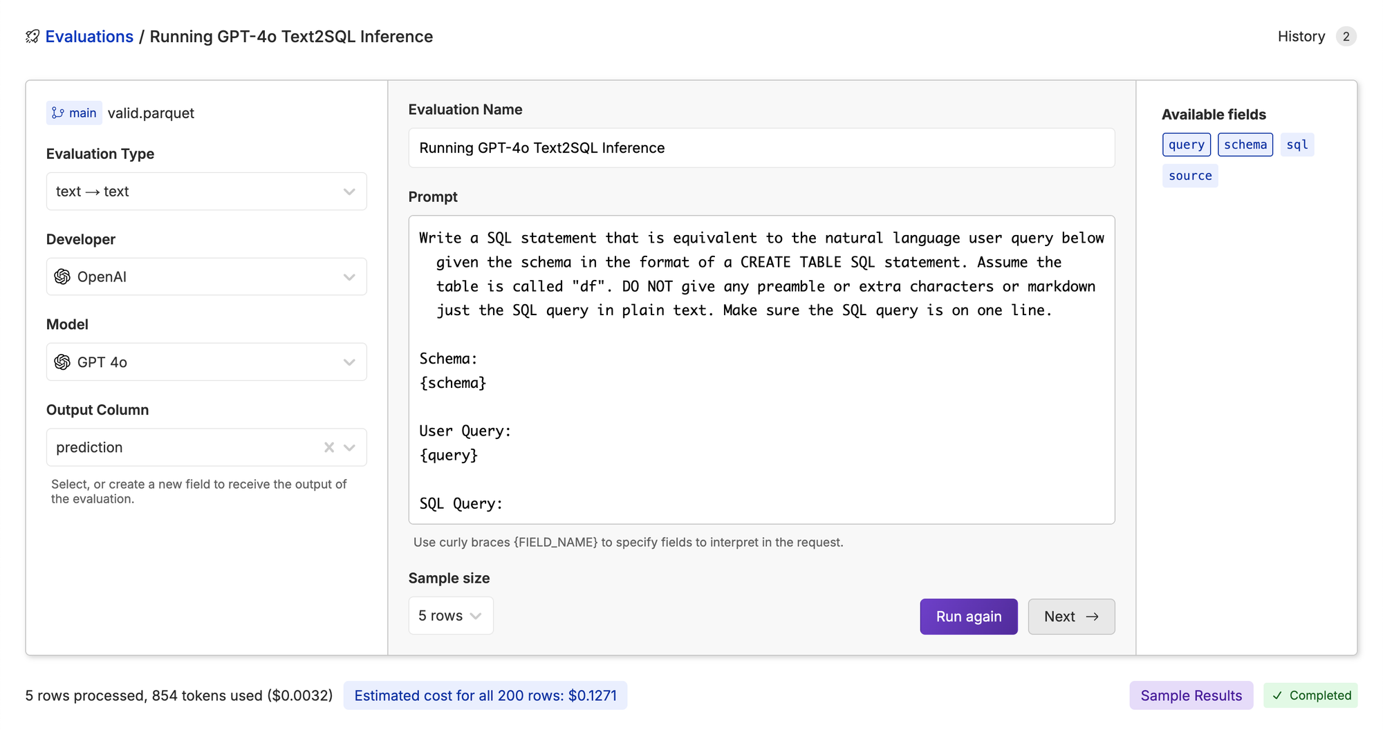
Task: Insert the sql available field
Action: (x=1297, y=144)
